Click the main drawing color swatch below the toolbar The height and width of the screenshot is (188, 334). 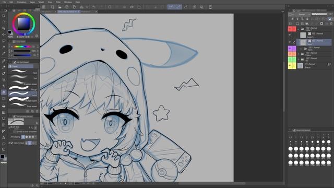(2, 157)
